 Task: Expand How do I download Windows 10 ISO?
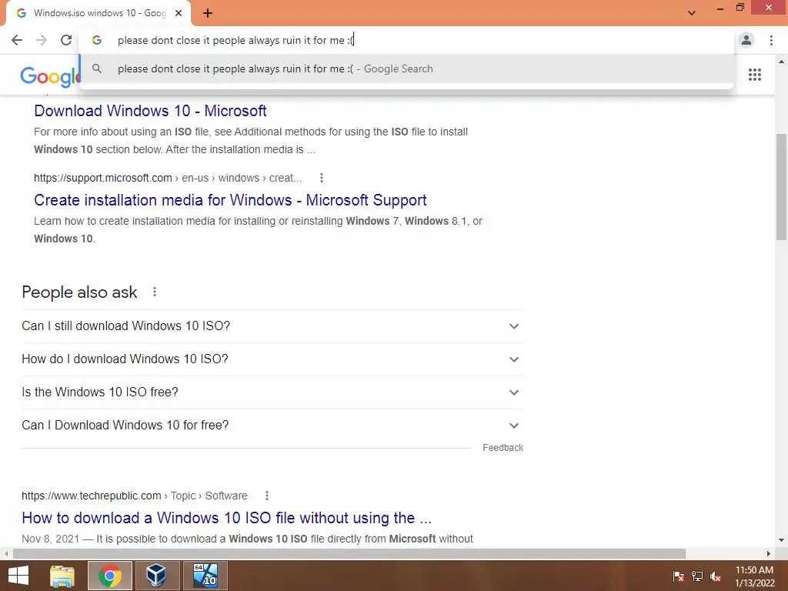point(272,359)
